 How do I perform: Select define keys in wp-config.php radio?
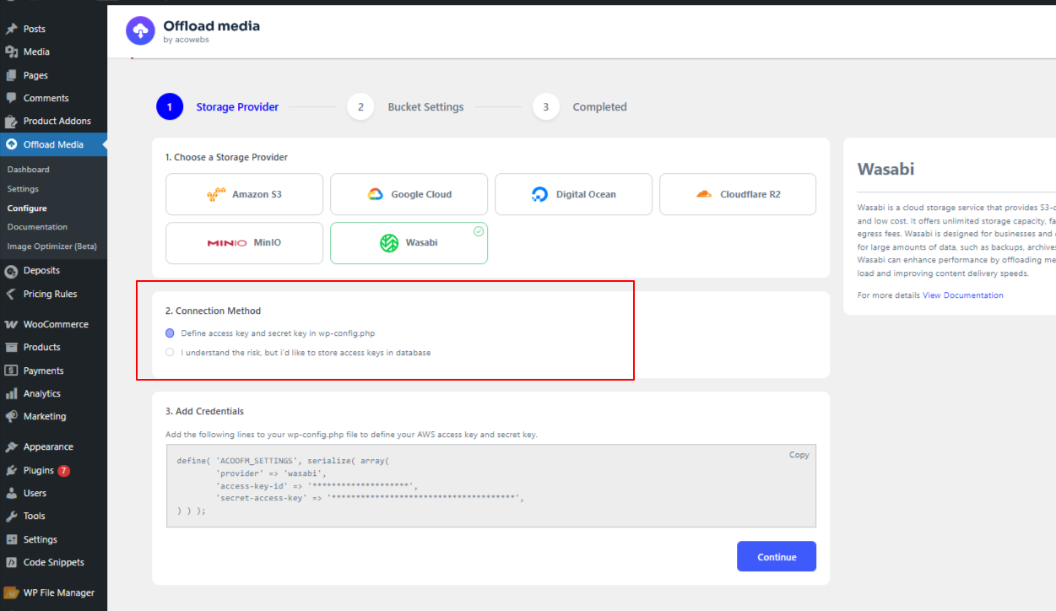click(x=171, y=333)
